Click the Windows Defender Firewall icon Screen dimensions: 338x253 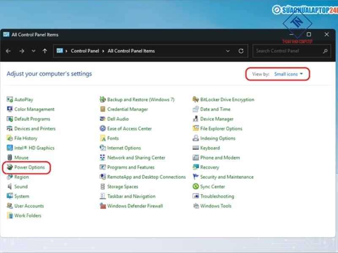point(103,206)
